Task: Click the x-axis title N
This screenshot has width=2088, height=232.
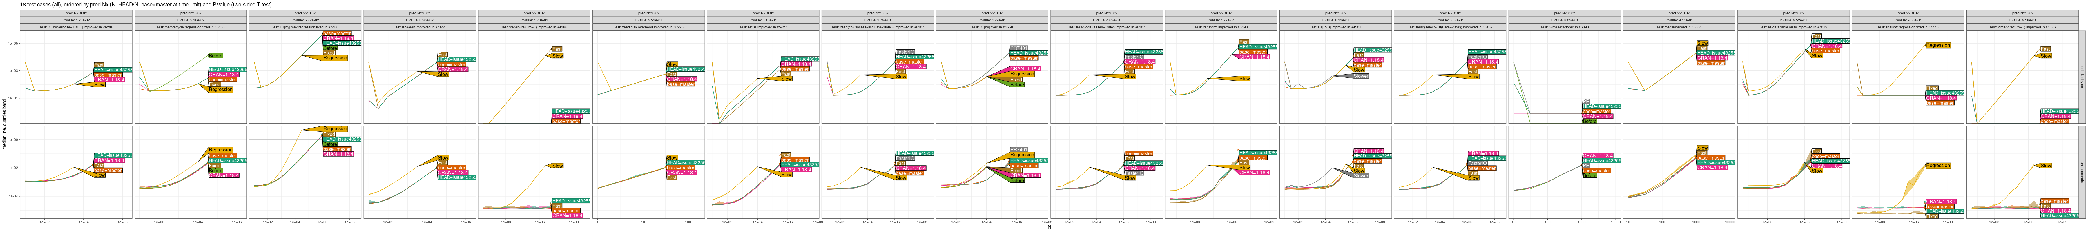Action: click(1049, 227)
